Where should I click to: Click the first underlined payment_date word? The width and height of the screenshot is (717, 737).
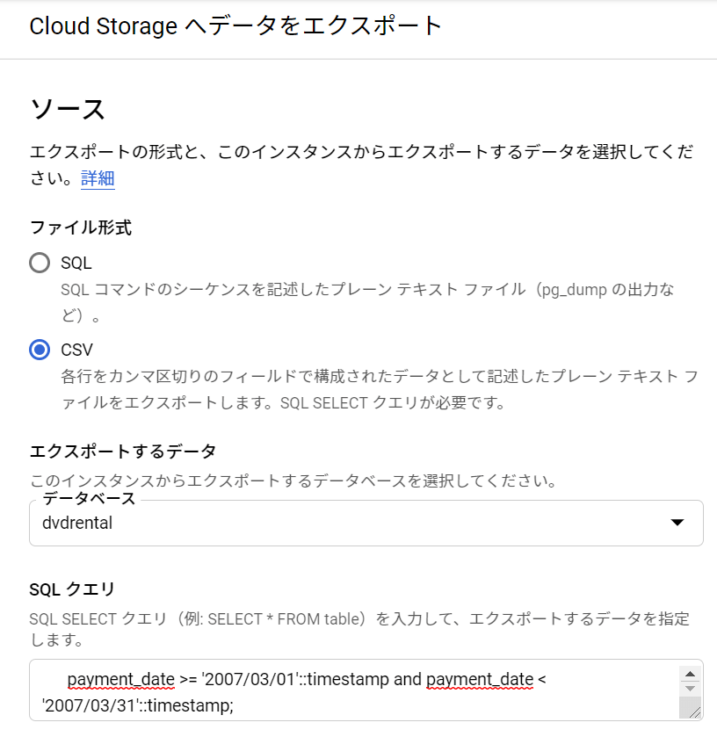[x=121, y=679]
